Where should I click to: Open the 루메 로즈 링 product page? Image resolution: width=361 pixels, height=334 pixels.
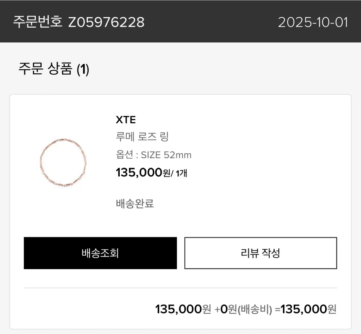click(x=142, y=136)
